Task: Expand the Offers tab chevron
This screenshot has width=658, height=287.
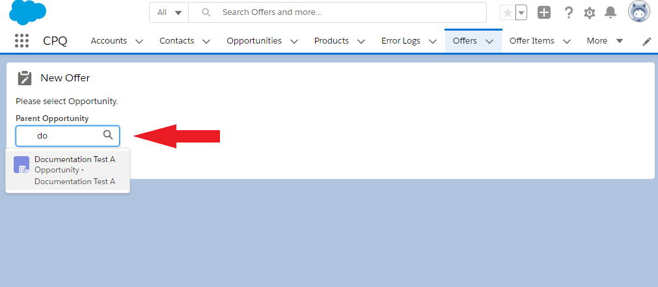Action: (489, 41)
